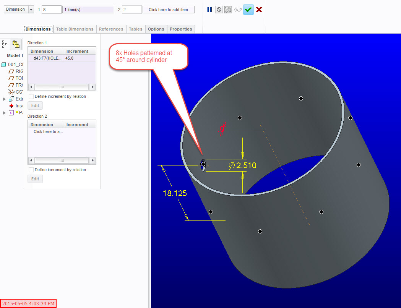The image size is (401, 308).
Task: Click the Direction 2 Increment column header
Action: 80,125
